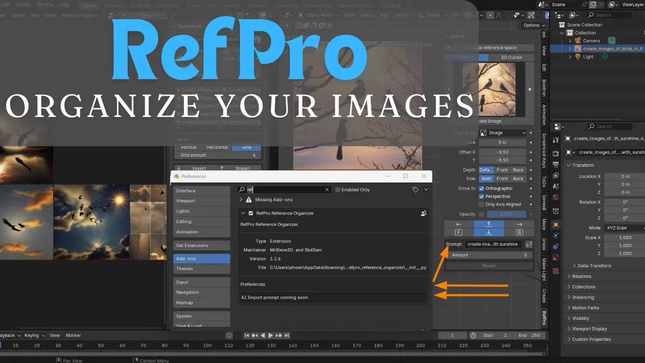Click the timeline Play button
The height and width of the screenshot is (363, 645).
271,335
